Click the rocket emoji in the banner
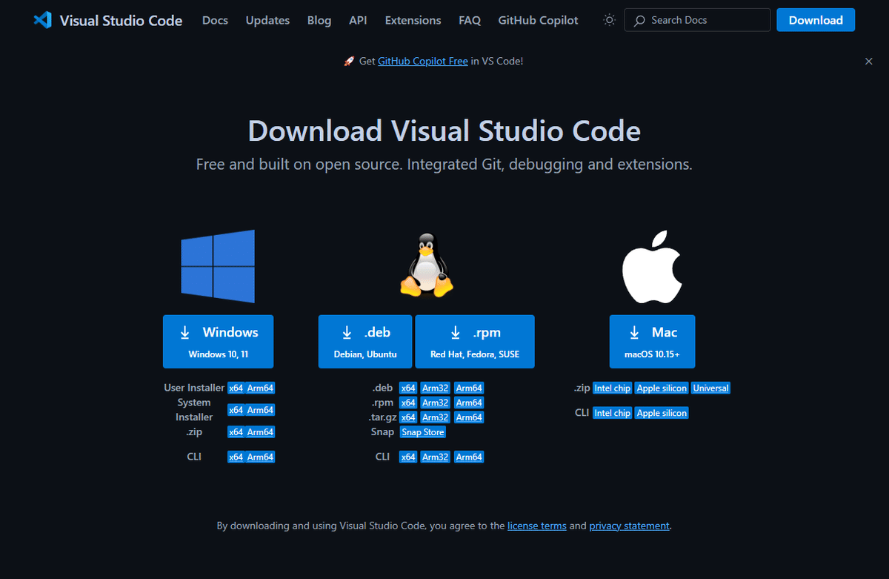 (x=350, y=62)
